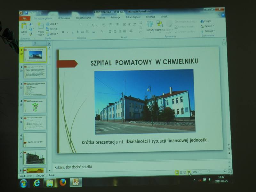The image size is (256, 192).
Task: Center text in paragraph group
Action: pos(115,31)
